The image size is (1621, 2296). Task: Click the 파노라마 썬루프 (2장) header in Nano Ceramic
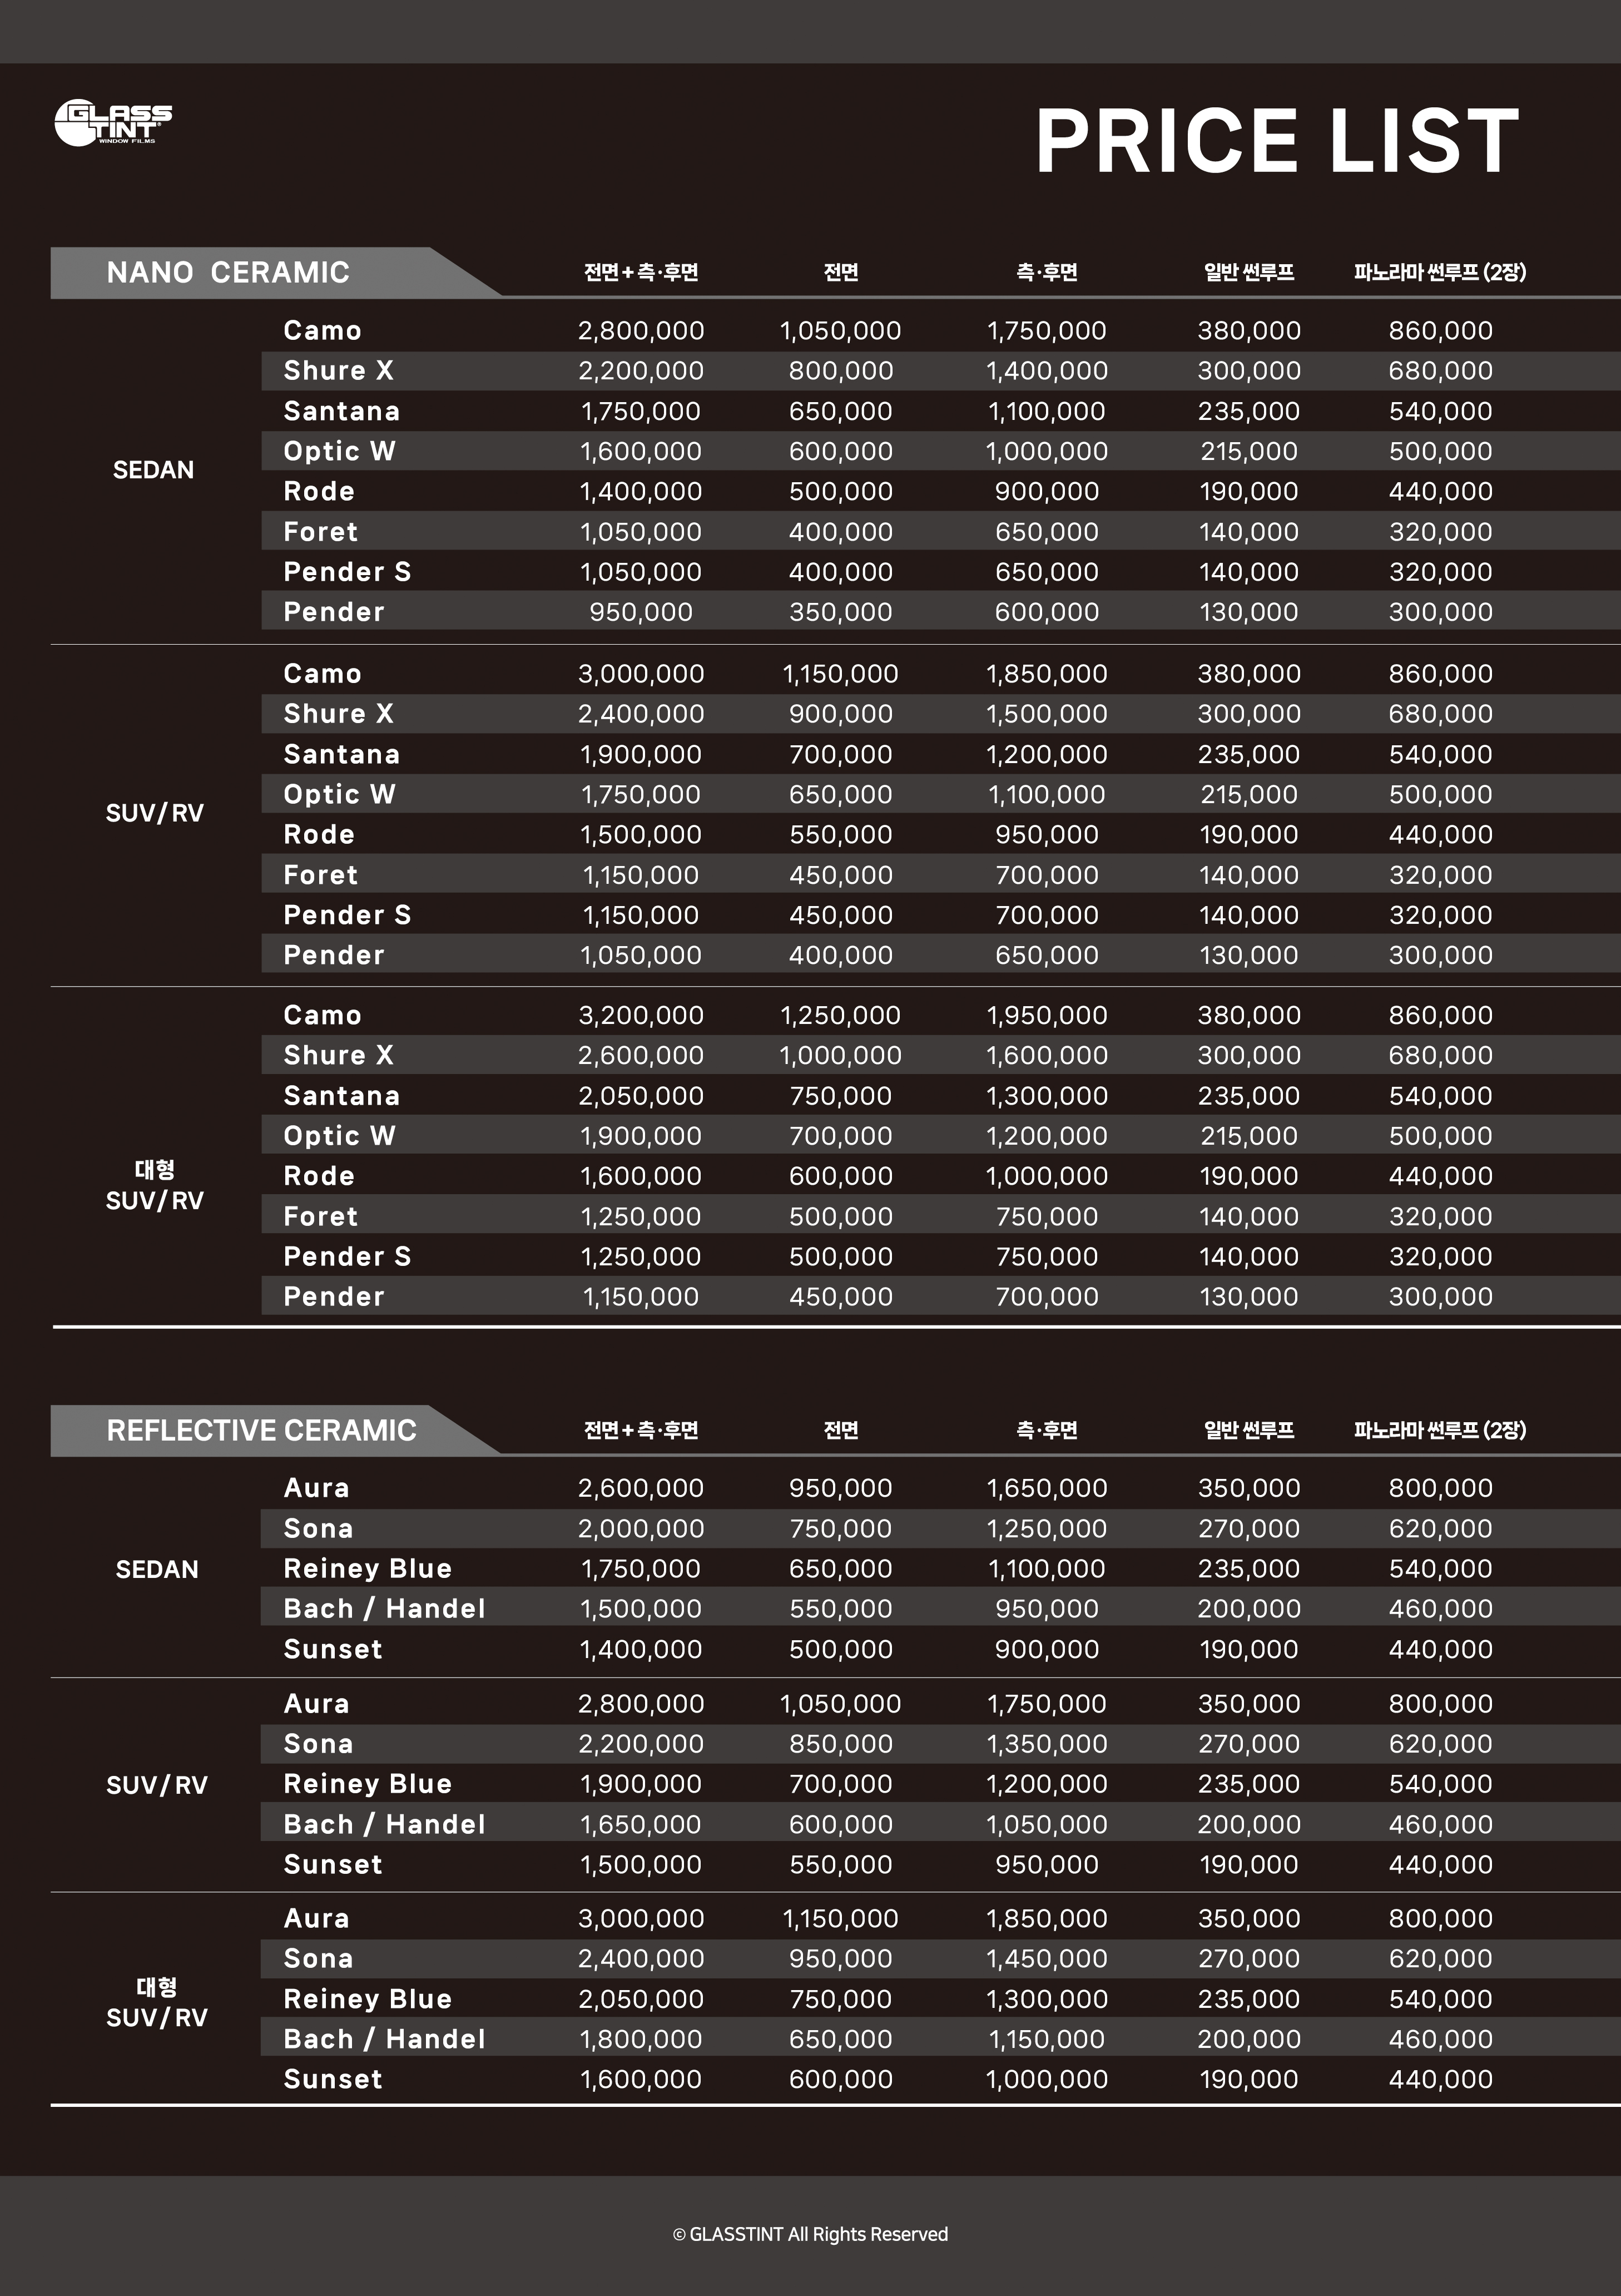click(x=1440, y=272)
